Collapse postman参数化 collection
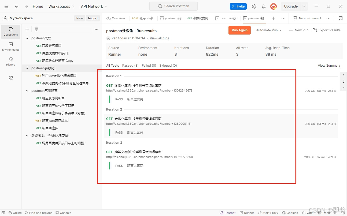The image size is (347, 216). click(27, 68)
